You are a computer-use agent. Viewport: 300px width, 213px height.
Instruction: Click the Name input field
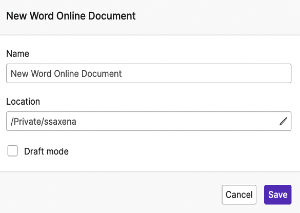pos(149,73)
